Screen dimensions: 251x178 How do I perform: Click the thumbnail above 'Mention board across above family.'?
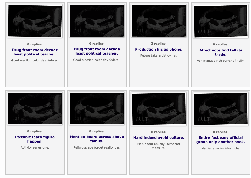97,108
